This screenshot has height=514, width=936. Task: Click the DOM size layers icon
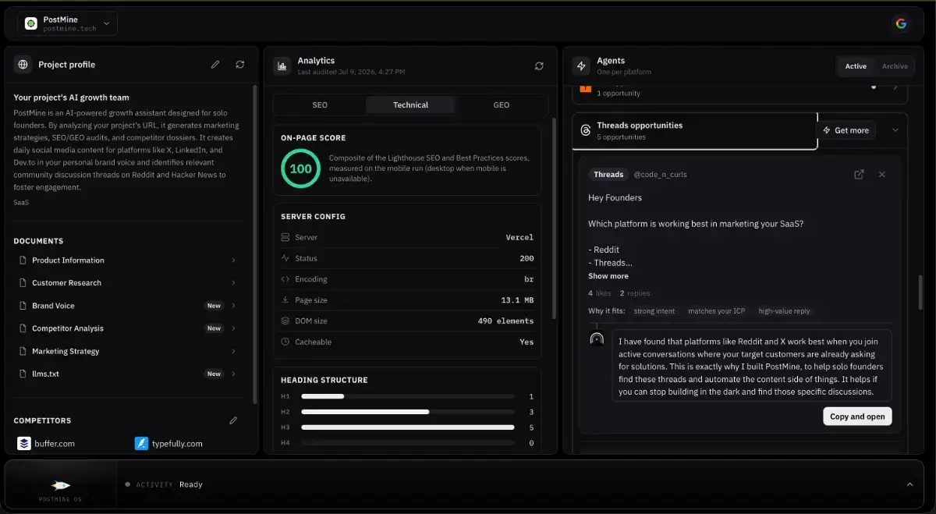(x=285, y=321)
